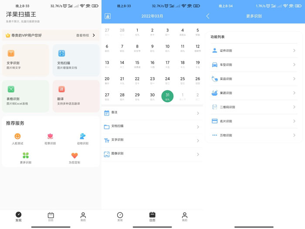This screenshot has width=305, height=229.
Task: Tap the 为您定制 heart icon
Action: tap(75, 155)
